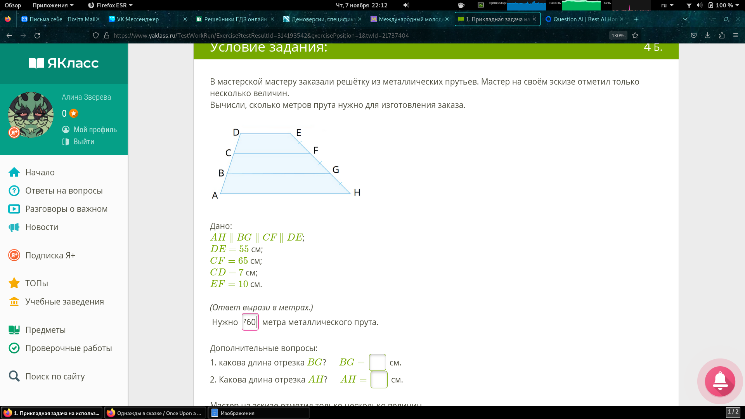Image resolution: width=745 pixels, height=419 pixels.
Task: Open Проверочные работы checkmark icon
Action: pyautogui.click(x=14, y=348)
